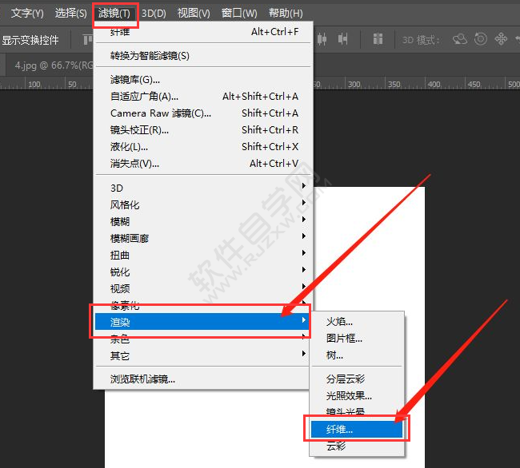Click the 显示变换控件 option label
This screenshot has width=520, height=468.
point(30,40)
